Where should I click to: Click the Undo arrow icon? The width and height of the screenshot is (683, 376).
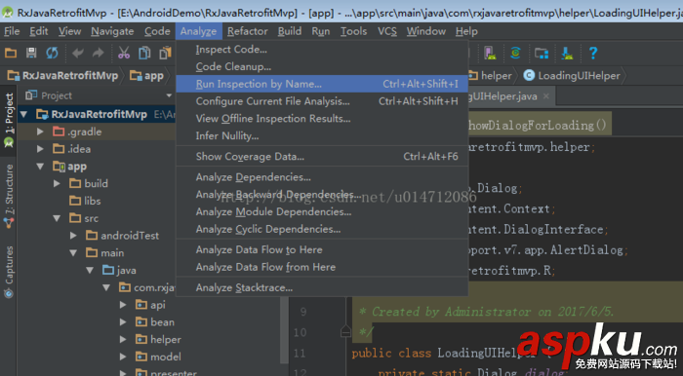pyautogui.click(x=78, y=53)
